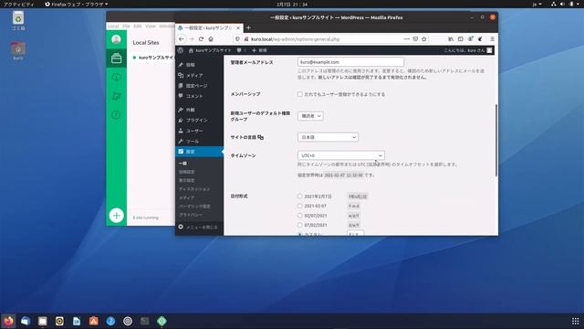This screenshot has height=329, width=584.
Task: Open the こんにちは、kuro さん account link
Action: point(468,50)
